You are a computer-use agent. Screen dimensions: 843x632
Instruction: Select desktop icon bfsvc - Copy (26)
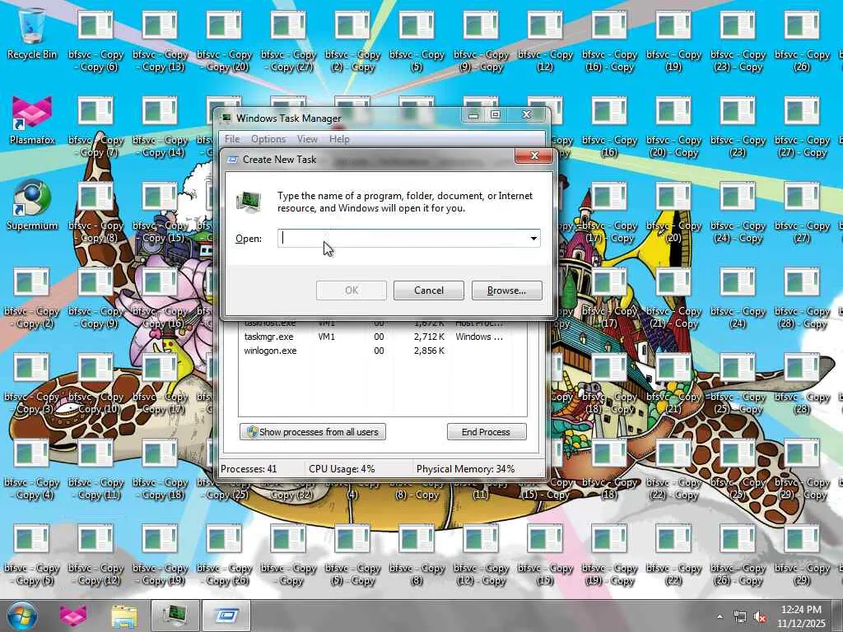[802, 41]
